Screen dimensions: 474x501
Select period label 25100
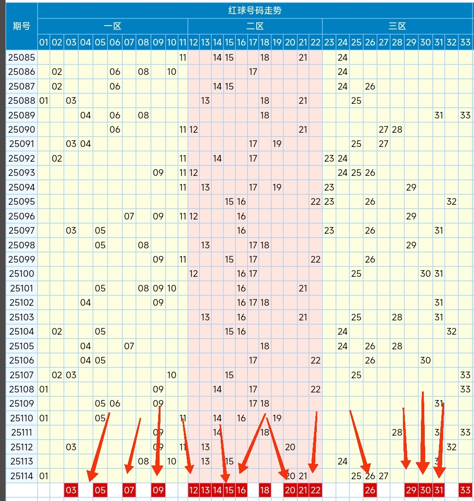pos(21,273)
